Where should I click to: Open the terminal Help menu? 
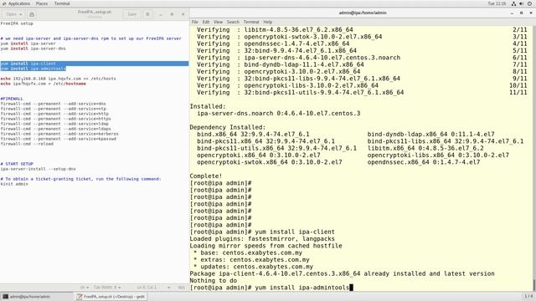[268, 22]
